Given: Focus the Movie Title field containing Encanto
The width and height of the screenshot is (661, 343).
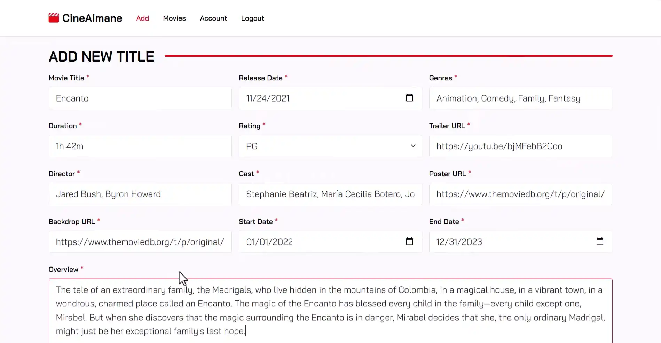Looking at the screenshot, I should pos(140,98).
